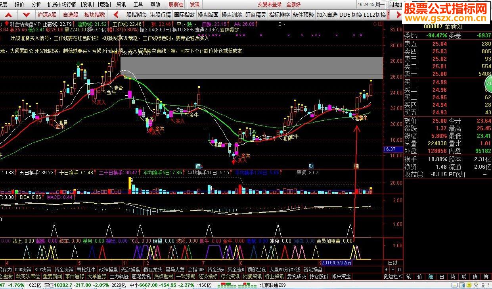Open 盯盘精灵 market watcher
Viewport: 492px width, 289px height.
255,15
